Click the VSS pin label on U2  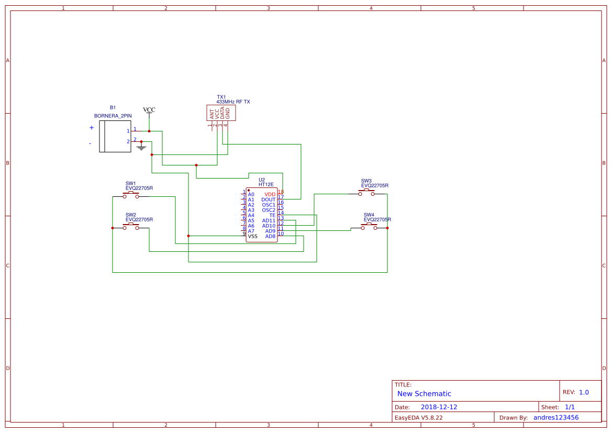[252, 236]
